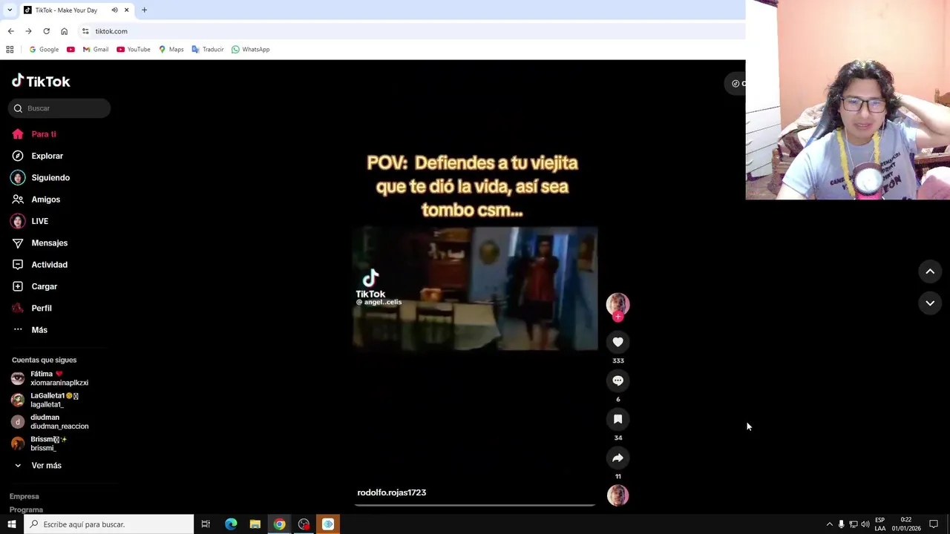Click the TikTok logo in sidebar
The height and width of the screenshot is (534, 950).
pos(41,81)
